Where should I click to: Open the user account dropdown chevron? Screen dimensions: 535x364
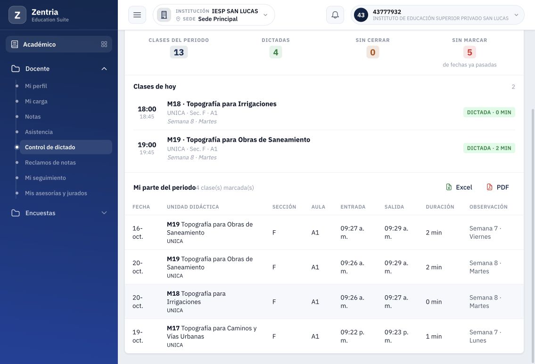[516, 15]
